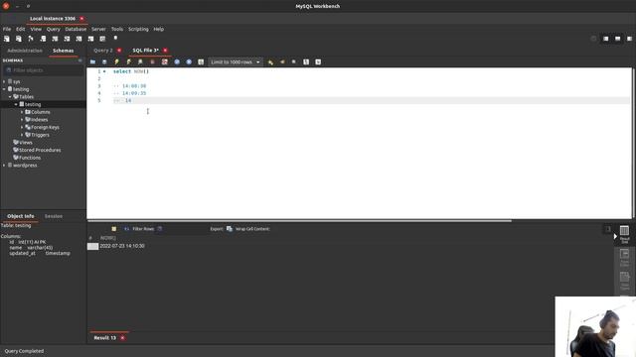The width and height of the screenshot is (636, 357).
Task: Expand the wordpress schema
Action: [x=4, y=166]
